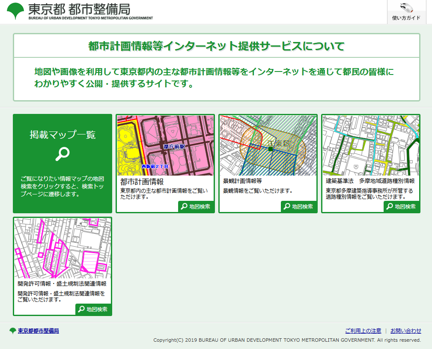Open the ご利用上の注意 link
The height and width of the screenshot is (349, 432).
pyautogui.click(x=363, y=331)
